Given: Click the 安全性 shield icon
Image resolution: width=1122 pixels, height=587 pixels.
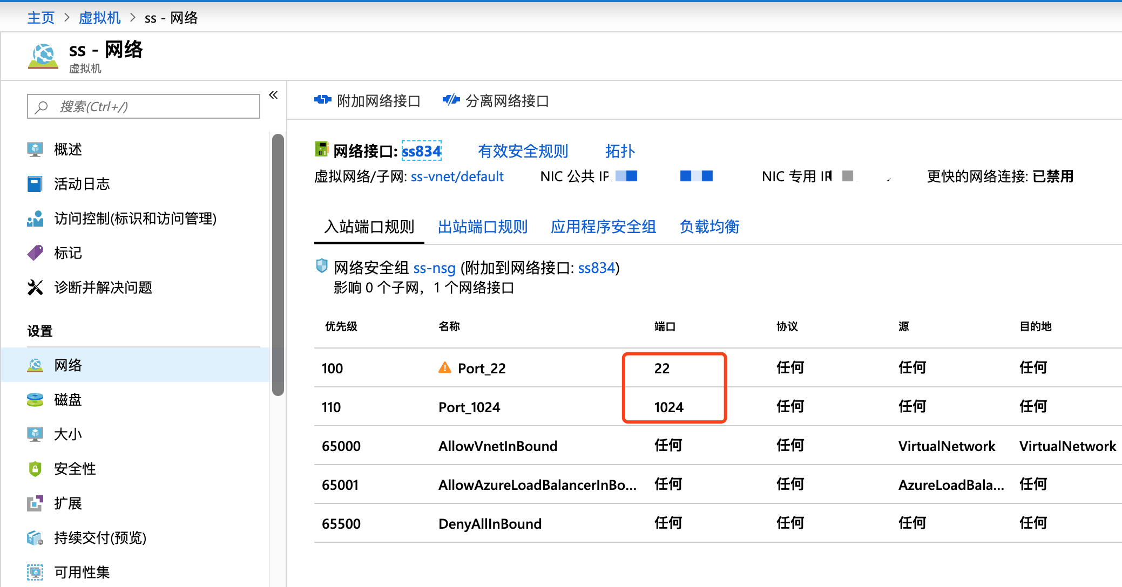Looking at the screenshot, I should 35,469.
